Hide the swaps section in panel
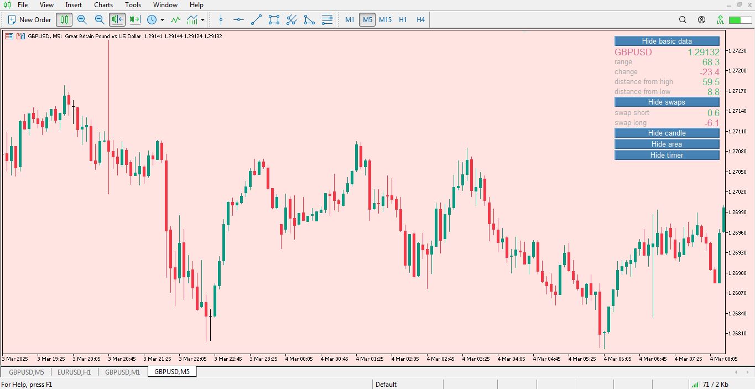Viewport: 755px width, 389px height. pyautogui.click(x=667, y=102)
